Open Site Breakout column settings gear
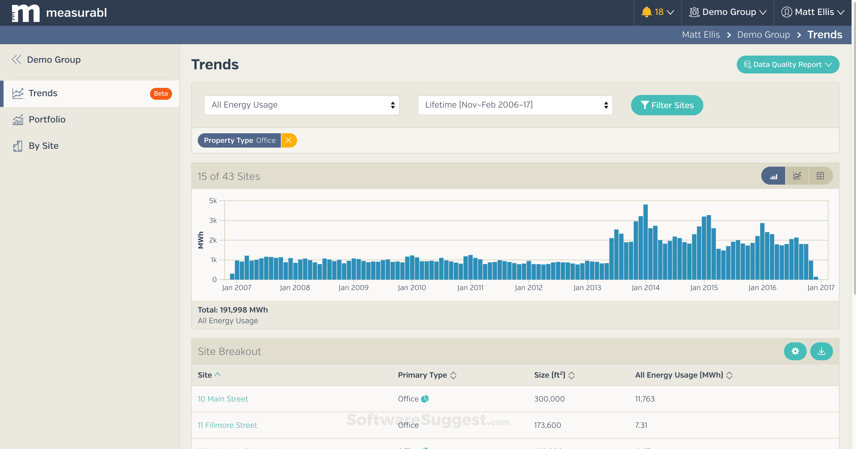This screenshot has width=856, height=449. (x=795, y=351)
